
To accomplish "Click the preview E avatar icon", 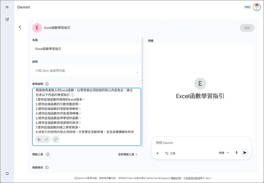I will [x=200, y=84].
